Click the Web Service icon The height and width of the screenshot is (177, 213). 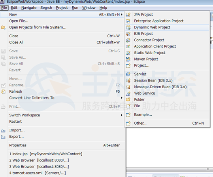coord(128,93)
